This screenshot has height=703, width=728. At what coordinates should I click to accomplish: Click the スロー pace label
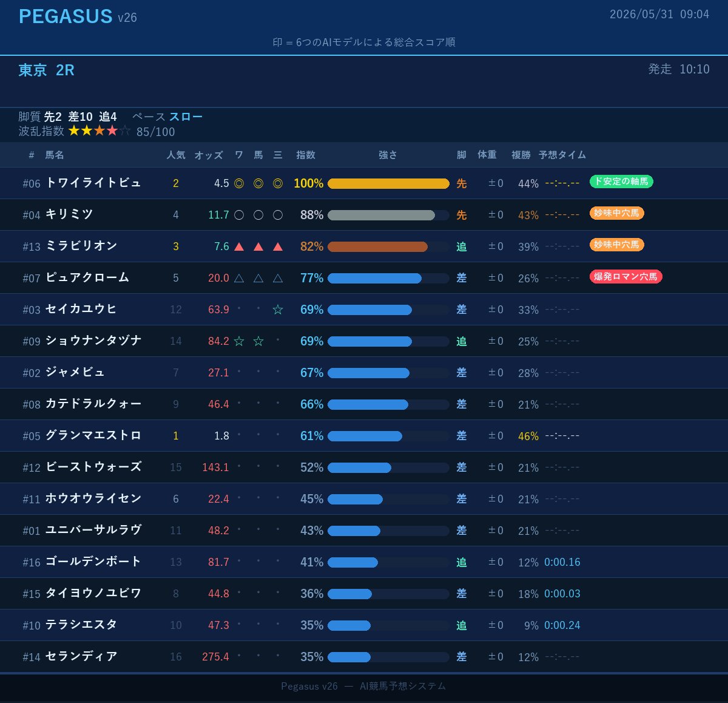tap(186, 117)
